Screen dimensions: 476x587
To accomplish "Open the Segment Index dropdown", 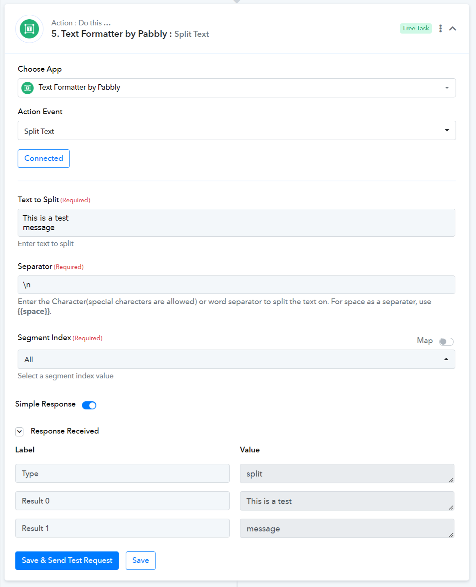I will click(236, 359).
